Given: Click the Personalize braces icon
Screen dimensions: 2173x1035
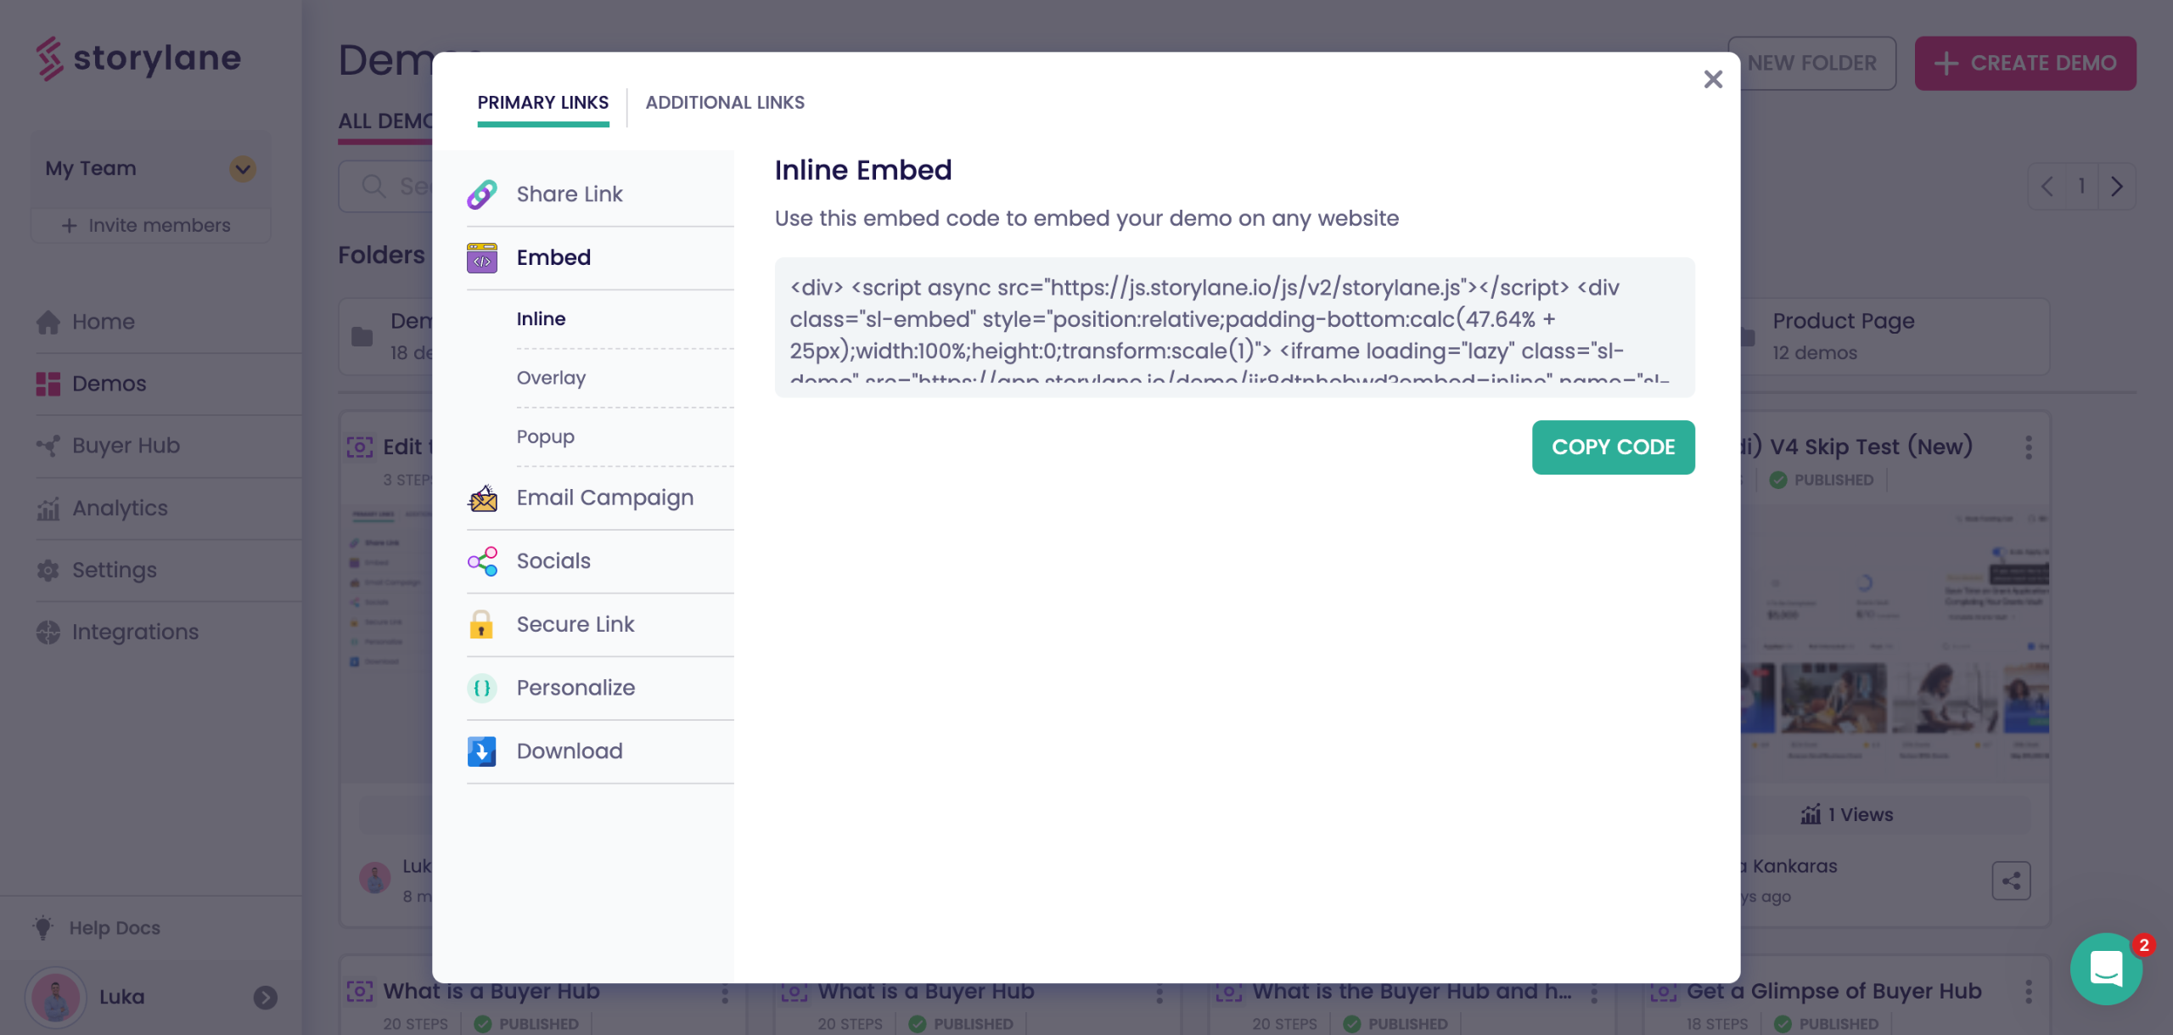Looking at the screenshot, I should tap(481, 688).
